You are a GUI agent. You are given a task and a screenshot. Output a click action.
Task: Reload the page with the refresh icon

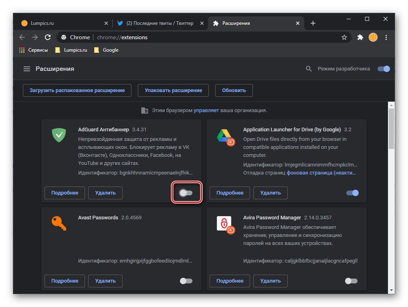point(48,37)
